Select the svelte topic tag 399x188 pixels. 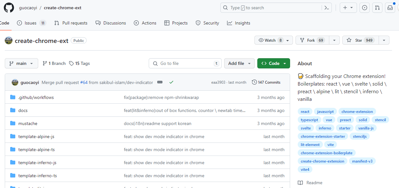click(306, 128)
